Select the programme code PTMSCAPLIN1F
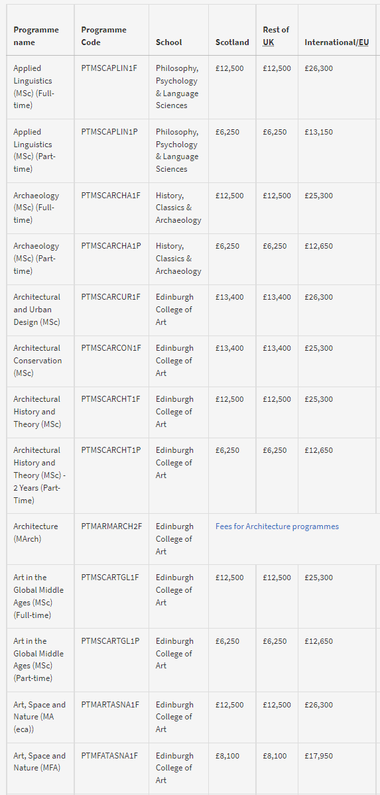The image size is (380, 795). point(109,68)
